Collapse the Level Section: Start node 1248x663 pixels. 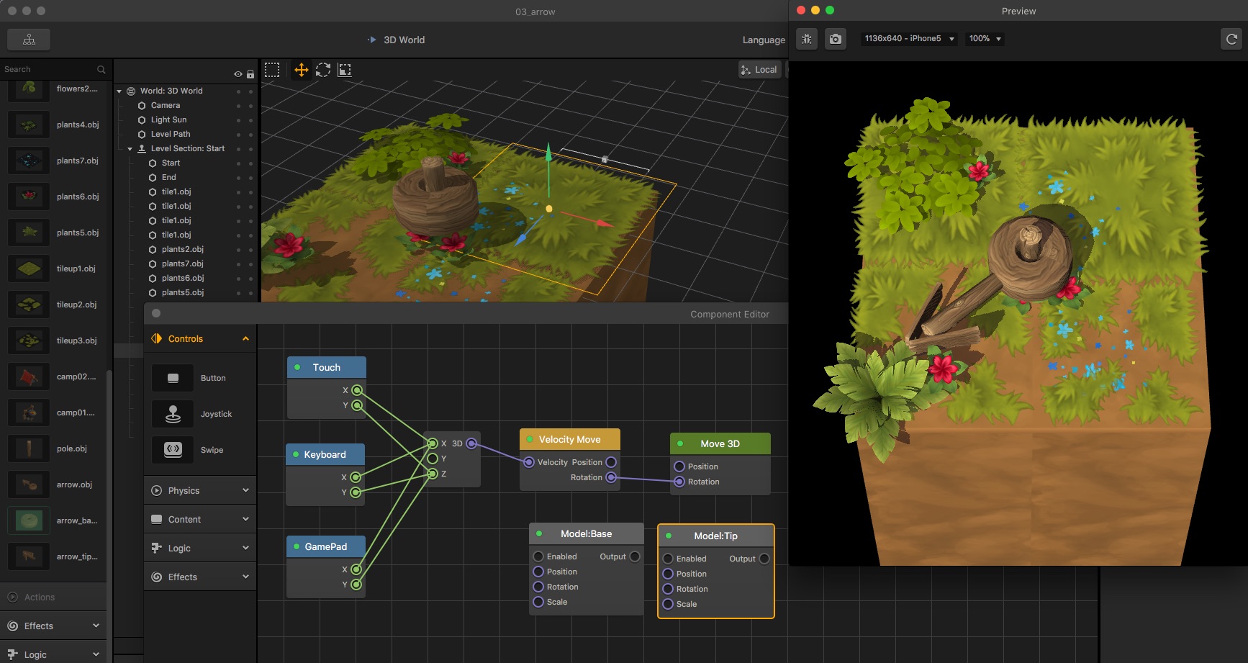pyautogui.click(x=130, y=148)
